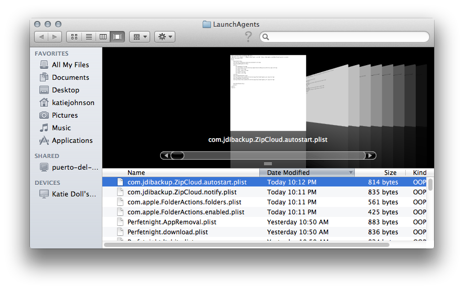Select com.apple.FolderActions.folders.plist file
This screenshot has width=464, height=290.
coord(184,202)
